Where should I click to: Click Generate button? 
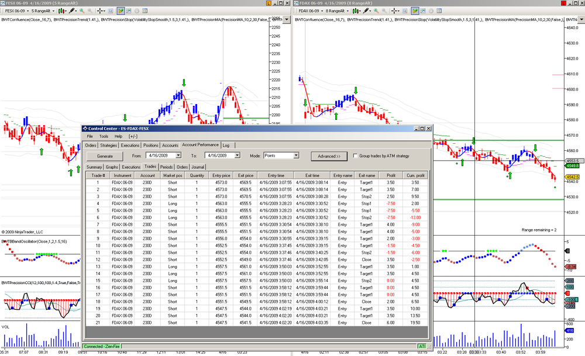click(x=105, y=156)
